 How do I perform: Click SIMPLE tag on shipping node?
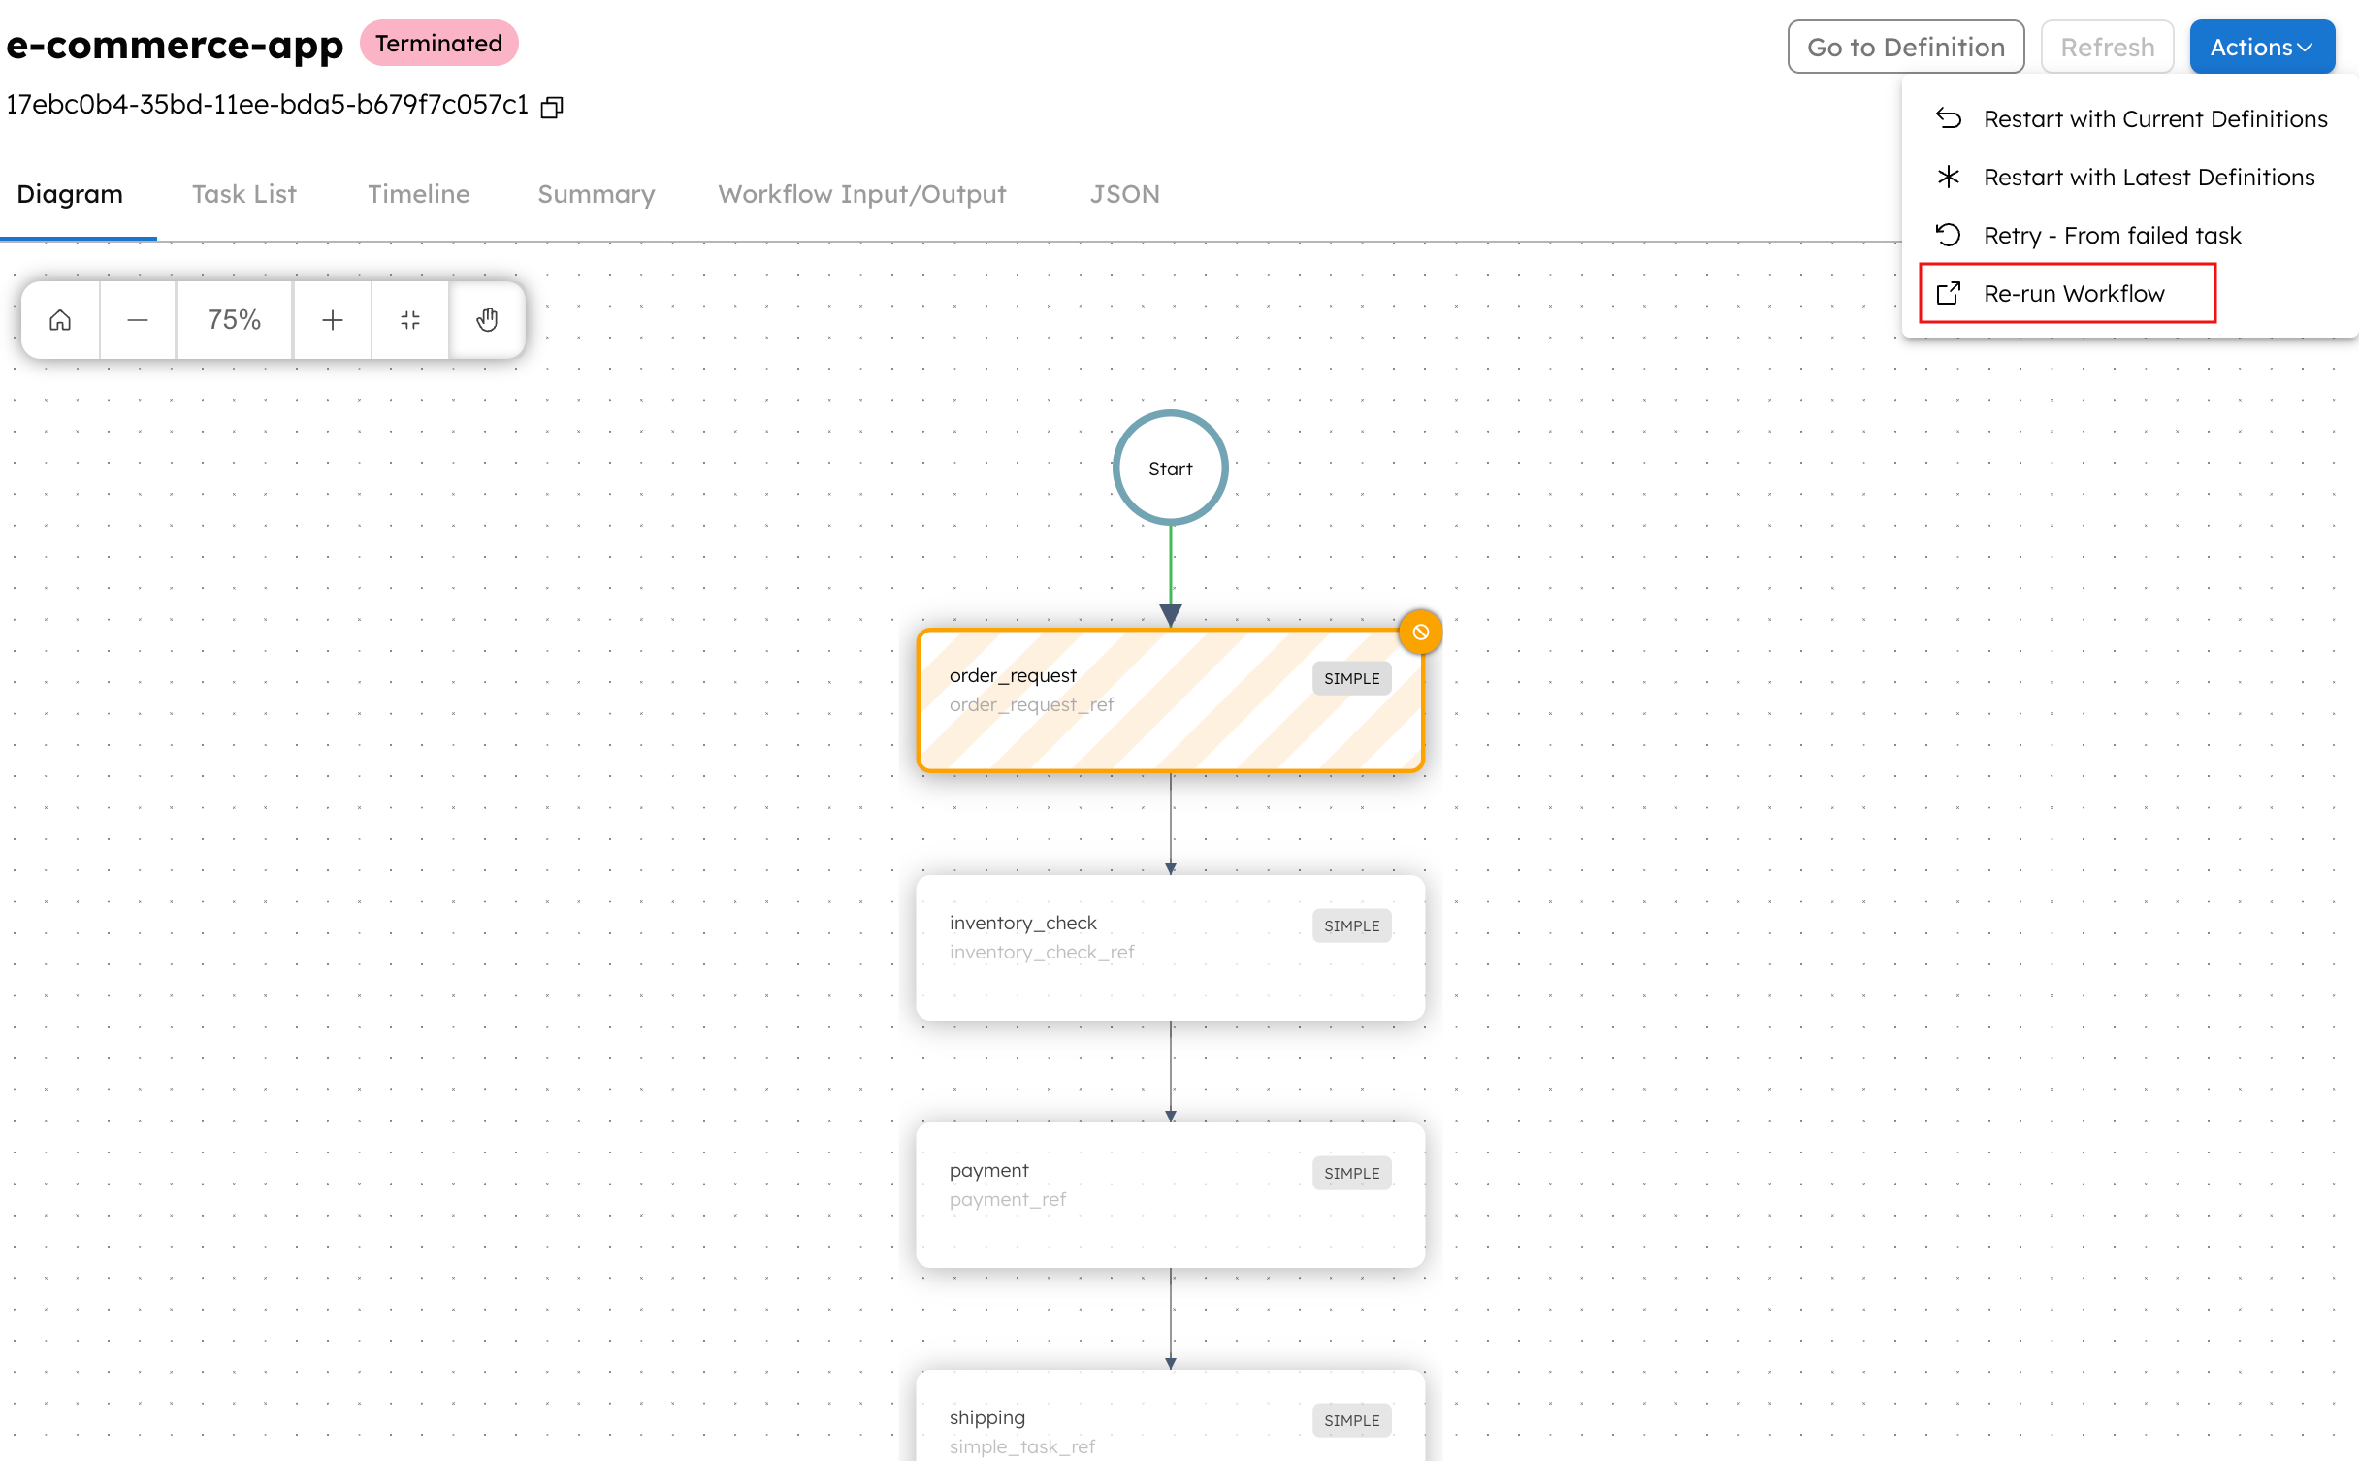[1352, 1420]
